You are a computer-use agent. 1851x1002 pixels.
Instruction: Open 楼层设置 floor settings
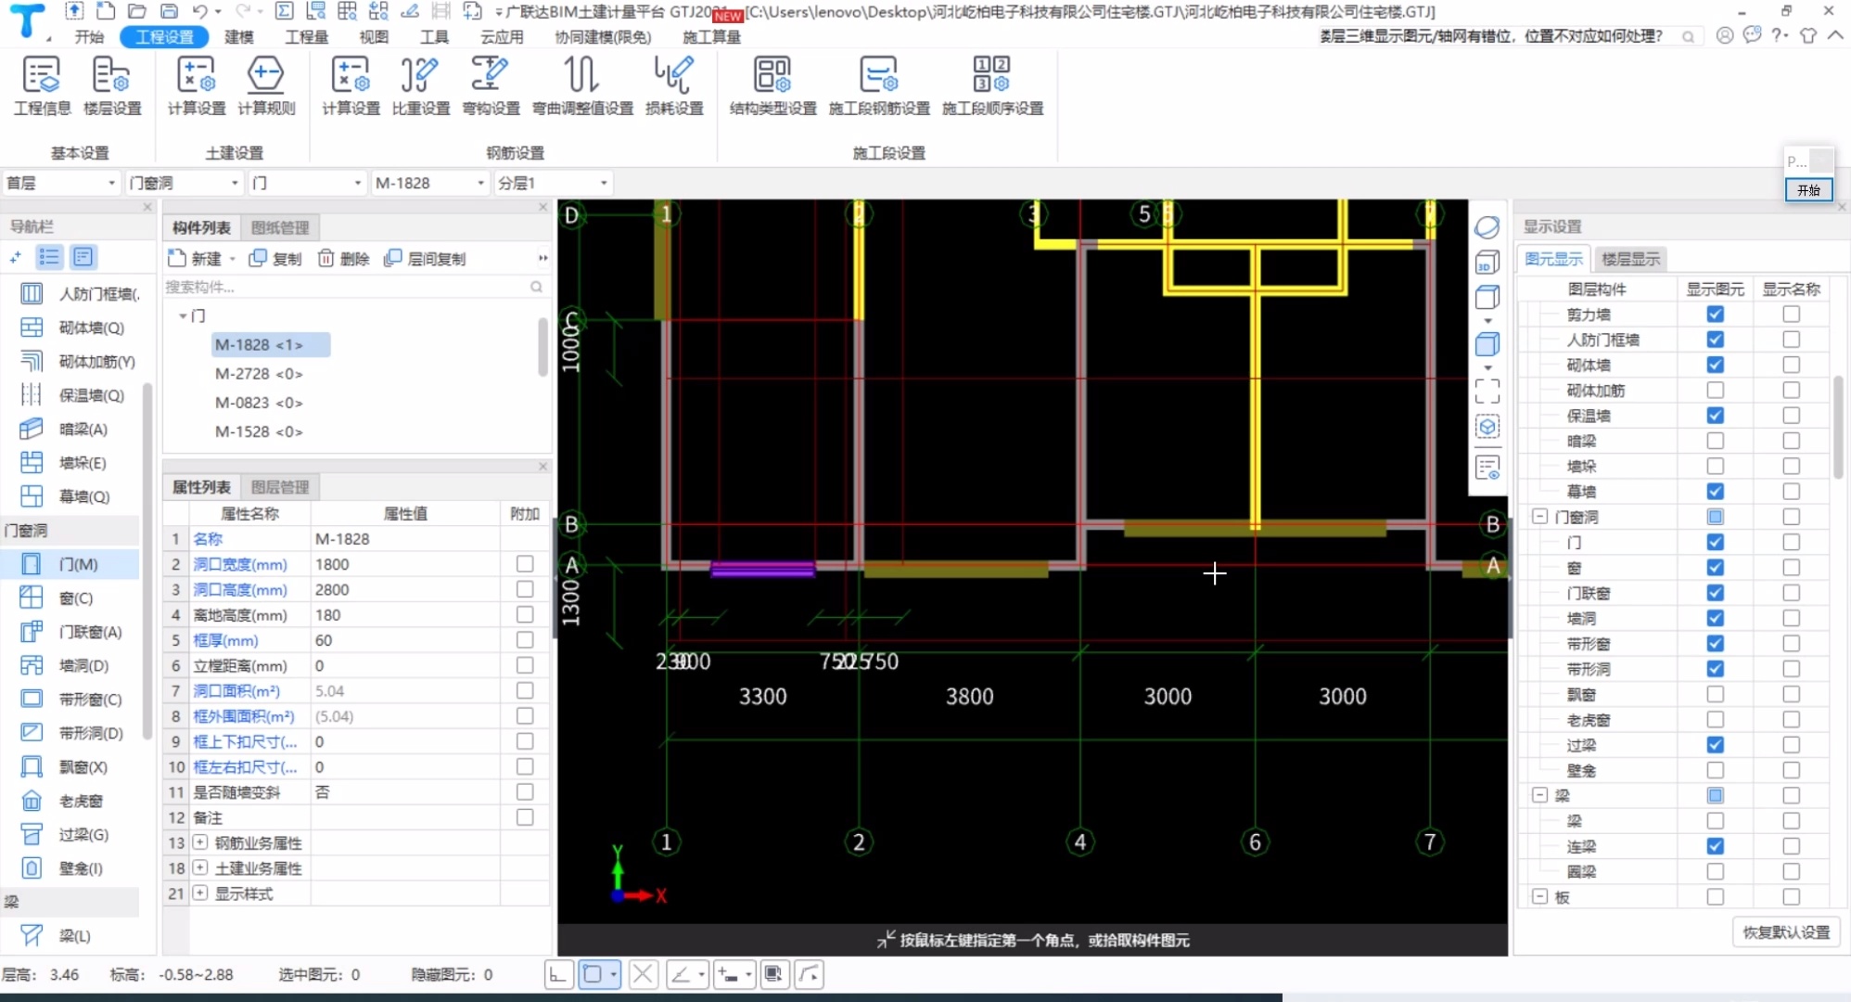click(112, 86)
